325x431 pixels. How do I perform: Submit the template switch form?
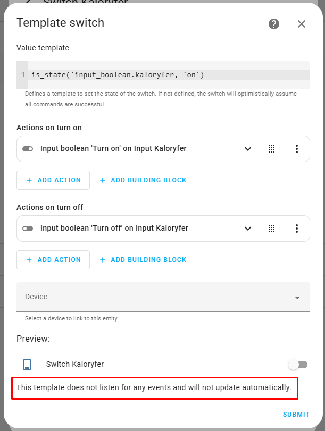pos(296,415)
